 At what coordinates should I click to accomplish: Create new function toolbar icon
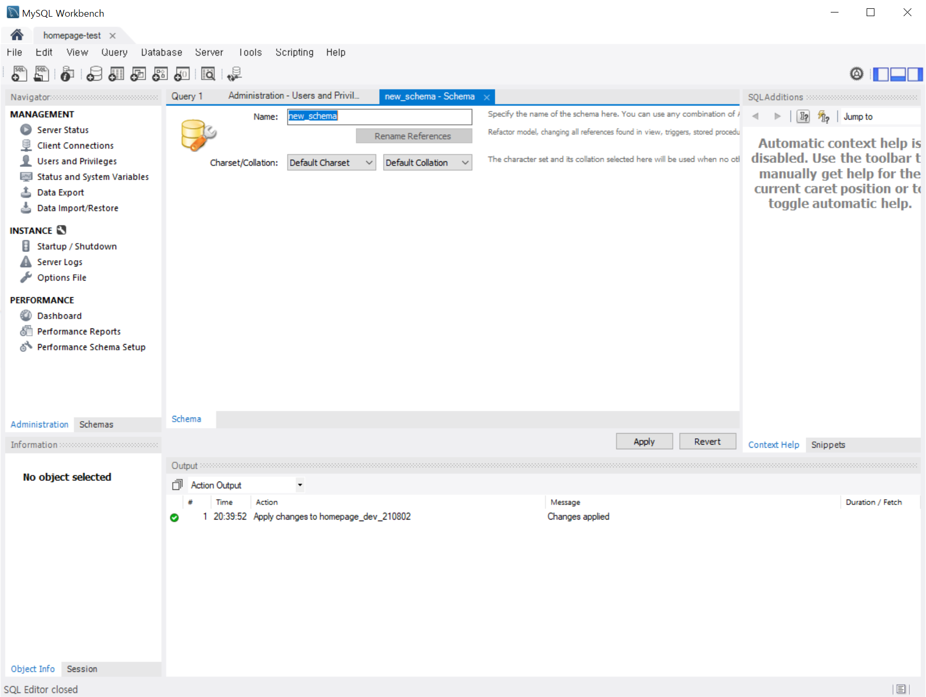(182, 74)
